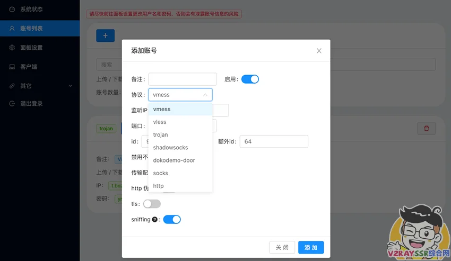Click the system status gauge icon
This screenshot has width=451, height=261.
(12, 9)
